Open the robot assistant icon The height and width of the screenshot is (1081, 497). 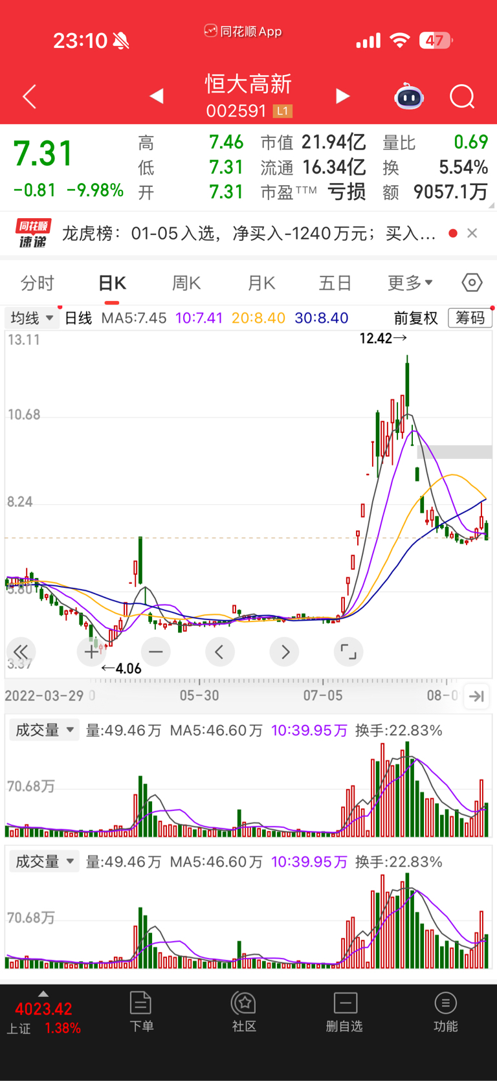[409, 96]
